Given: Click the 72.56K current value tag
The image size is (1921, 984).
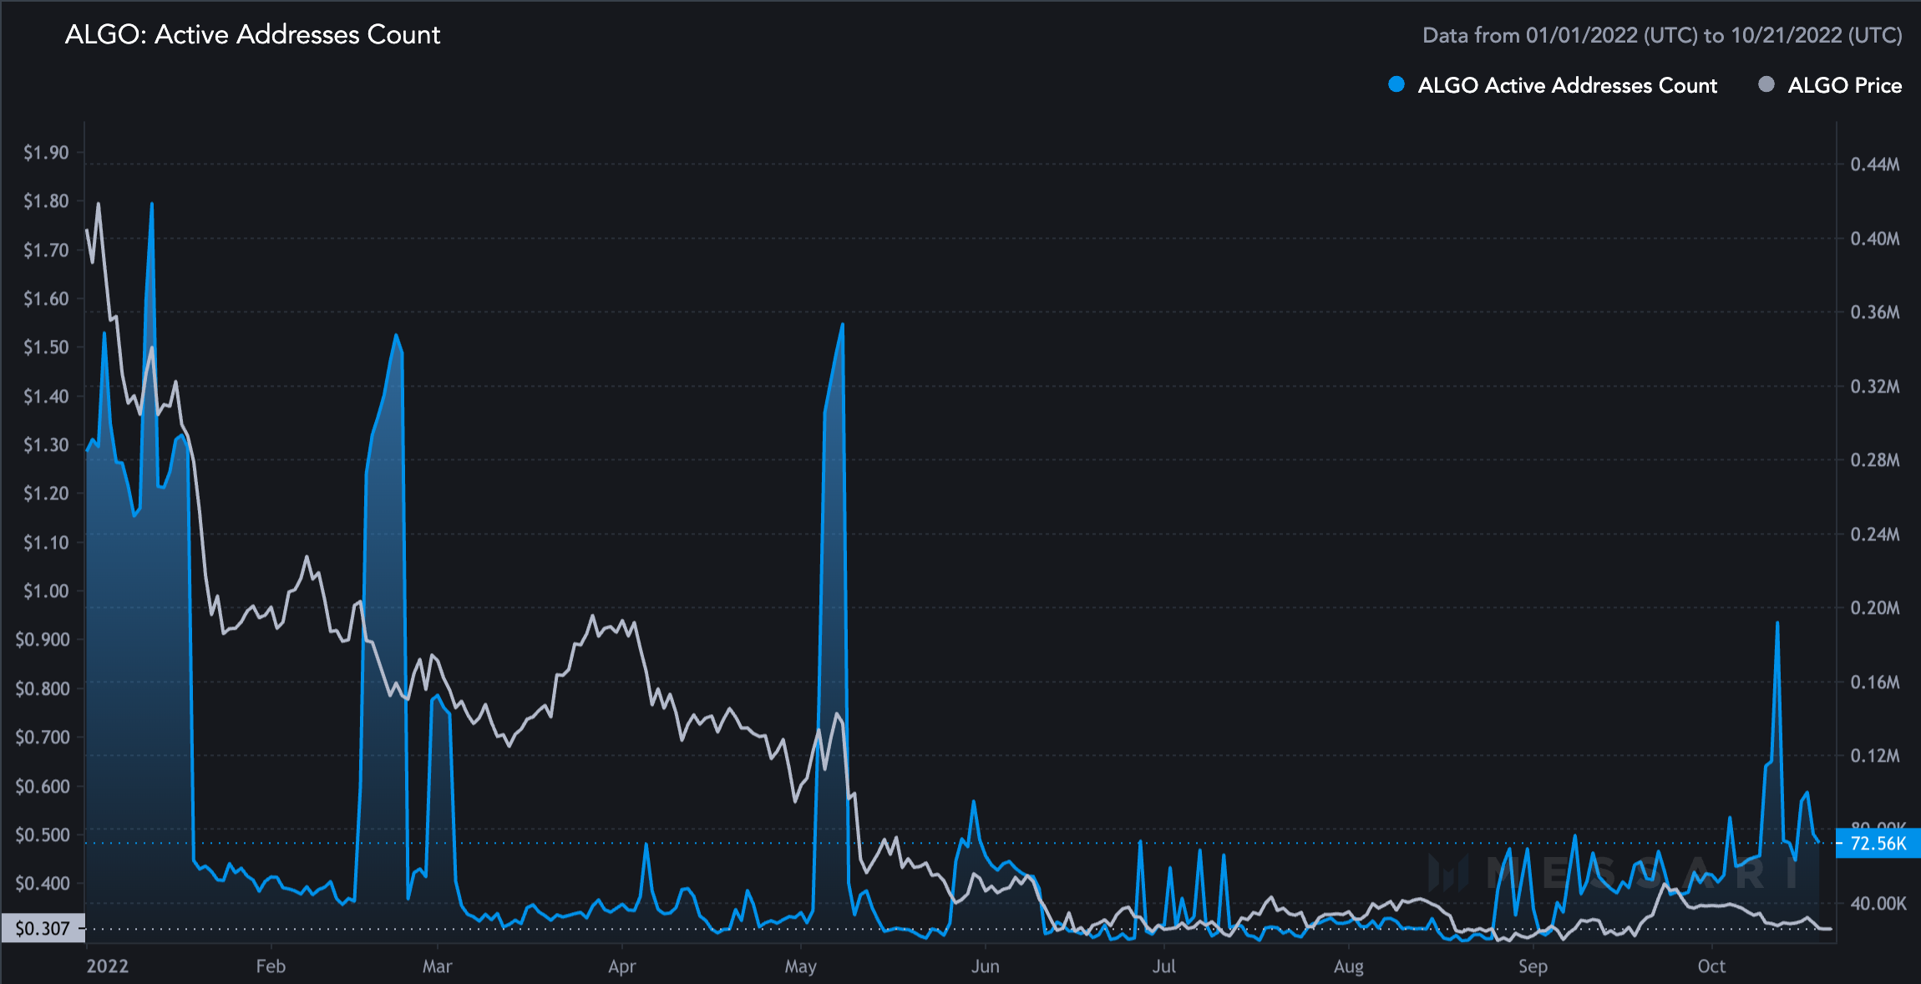Looking at the screenshot, I should (1878, 844).
